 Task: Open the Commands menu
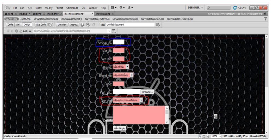(x=72, y=8)
